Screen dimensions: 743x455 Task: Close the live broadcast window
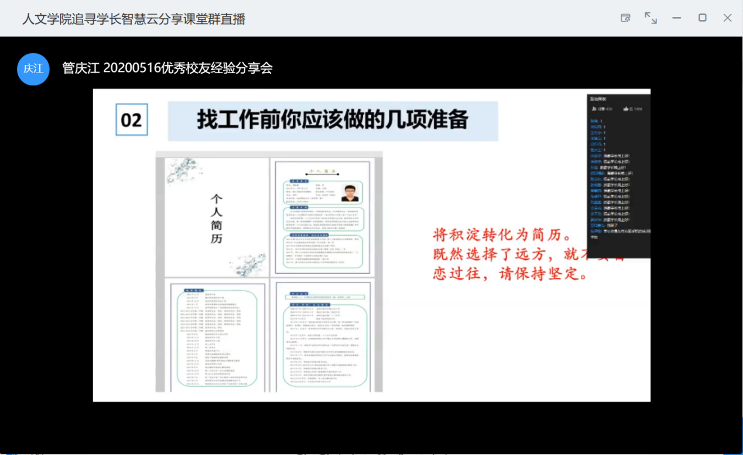727,18
